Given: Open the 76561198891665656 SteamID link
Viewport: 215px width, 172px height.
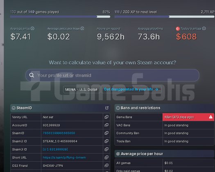Looking at the screenshot, I should pyautogui.click(x=59, y=133).
